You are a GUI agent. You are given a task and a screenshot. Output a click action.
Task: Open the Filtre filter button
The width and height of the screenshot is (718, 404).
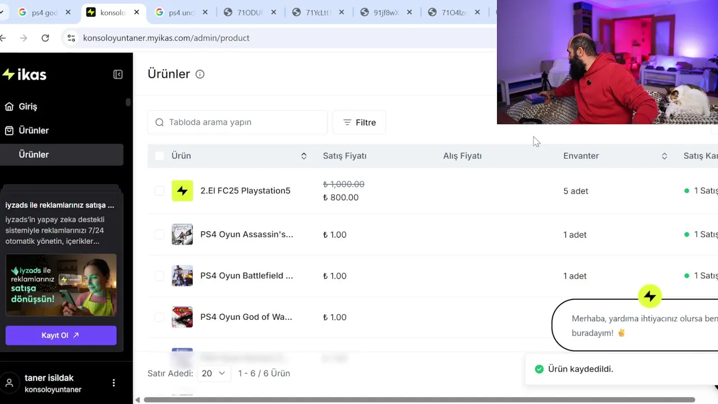point(359,122)
